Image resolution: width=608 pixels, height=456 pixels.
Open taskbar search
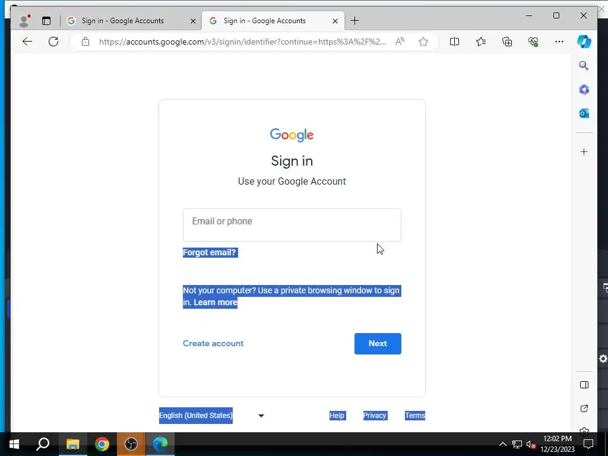43,444
